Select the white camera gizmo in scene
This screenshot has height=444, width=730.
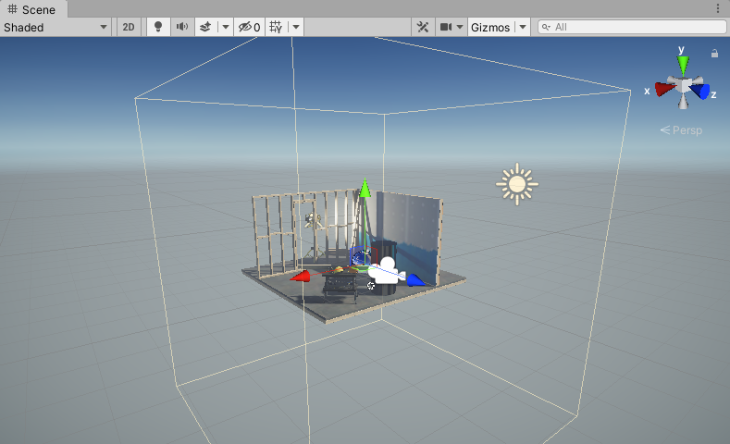click(386, 270)
